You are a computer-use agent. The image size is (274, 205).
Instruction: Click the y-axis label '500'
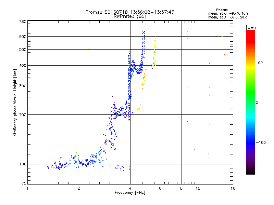click(23, 50)
